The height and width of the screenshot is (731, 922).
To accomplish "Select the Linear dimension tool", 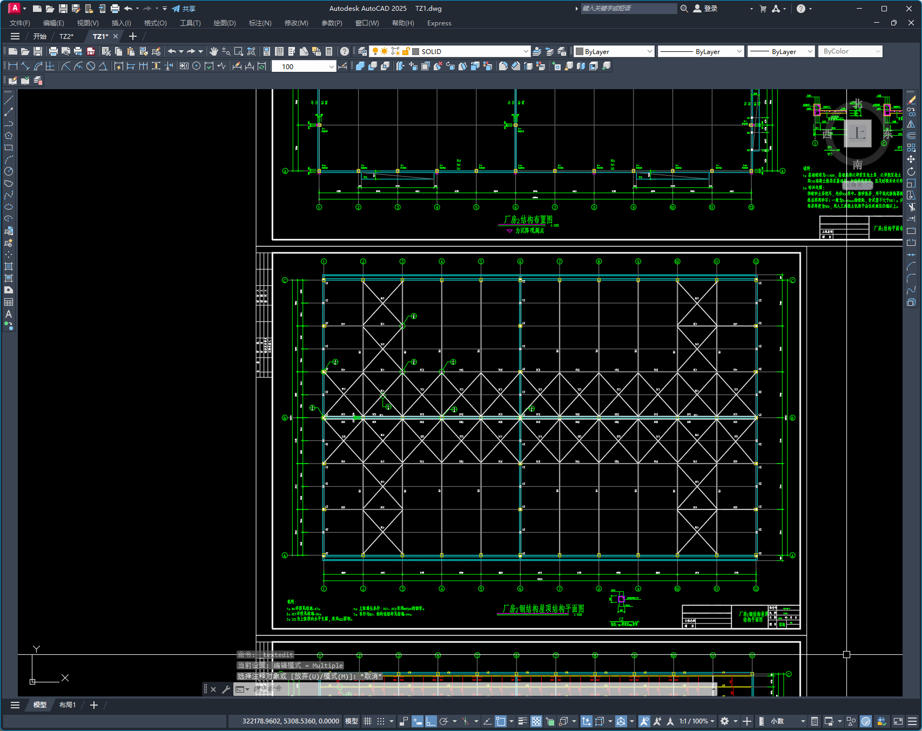I will 13,66.
